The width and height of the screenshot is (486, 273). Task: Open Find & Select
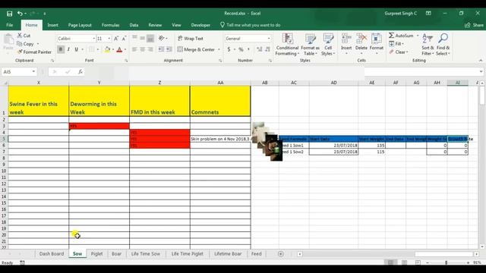click(x=443, y=45)
